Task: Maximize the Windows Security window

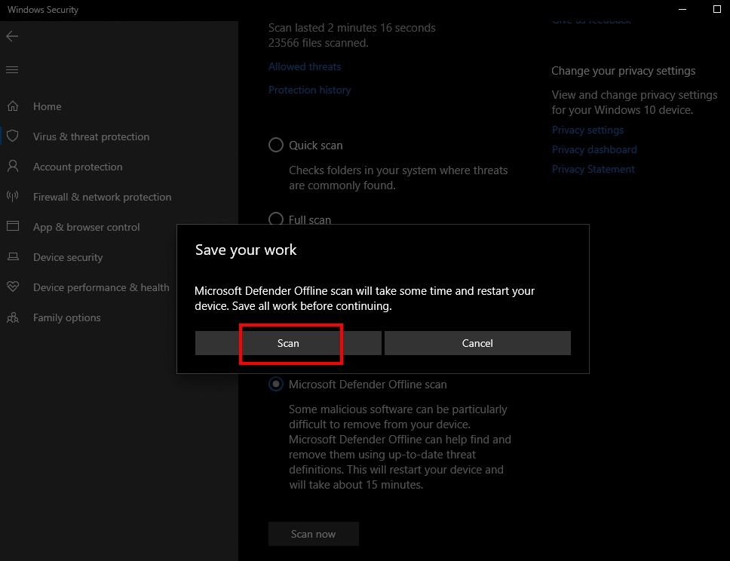Action: pyautogui.click(x=717, y=9)
